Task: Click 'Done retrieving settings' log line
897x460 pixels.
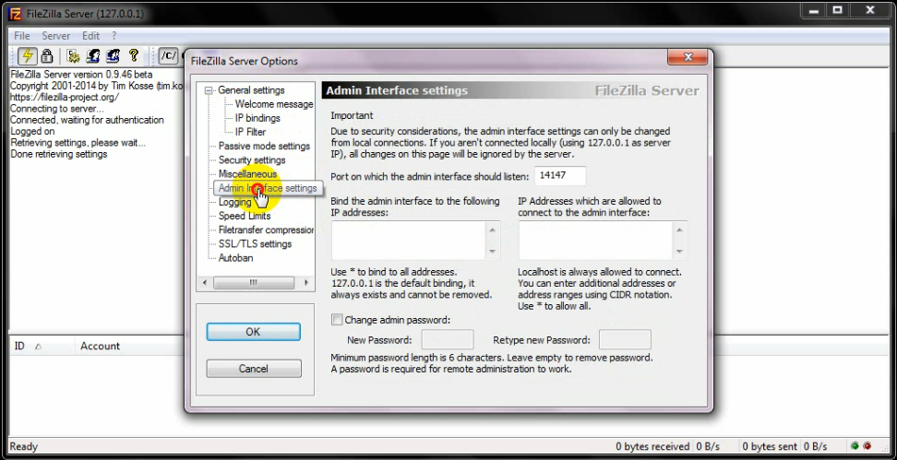Action: coord(58,154)
